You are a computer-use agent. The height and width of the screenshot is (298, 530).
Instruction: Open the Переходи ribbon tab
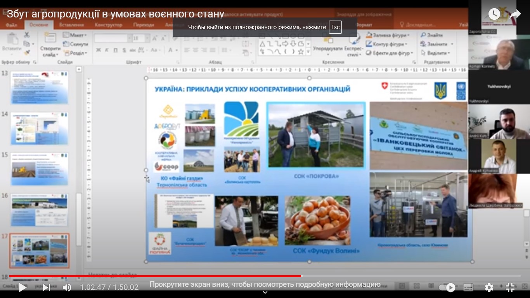tap(143, 25)
